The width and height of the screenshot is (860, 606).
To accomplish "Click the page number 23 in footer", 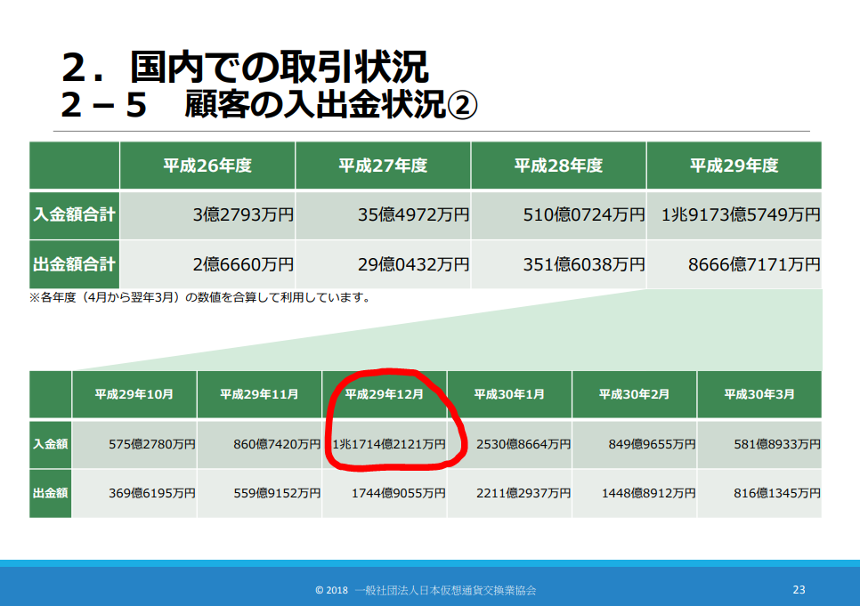I will click(799, 589).
